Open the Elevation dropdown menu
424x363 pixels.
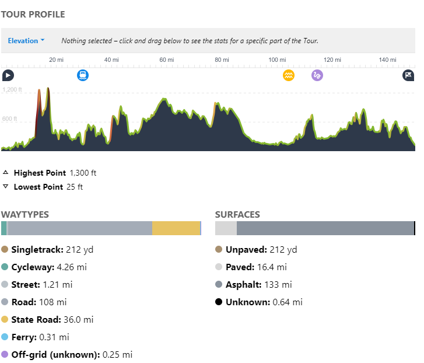tap(26, 41)
